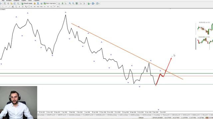Select the trendline drawing tool

(10, 7)
